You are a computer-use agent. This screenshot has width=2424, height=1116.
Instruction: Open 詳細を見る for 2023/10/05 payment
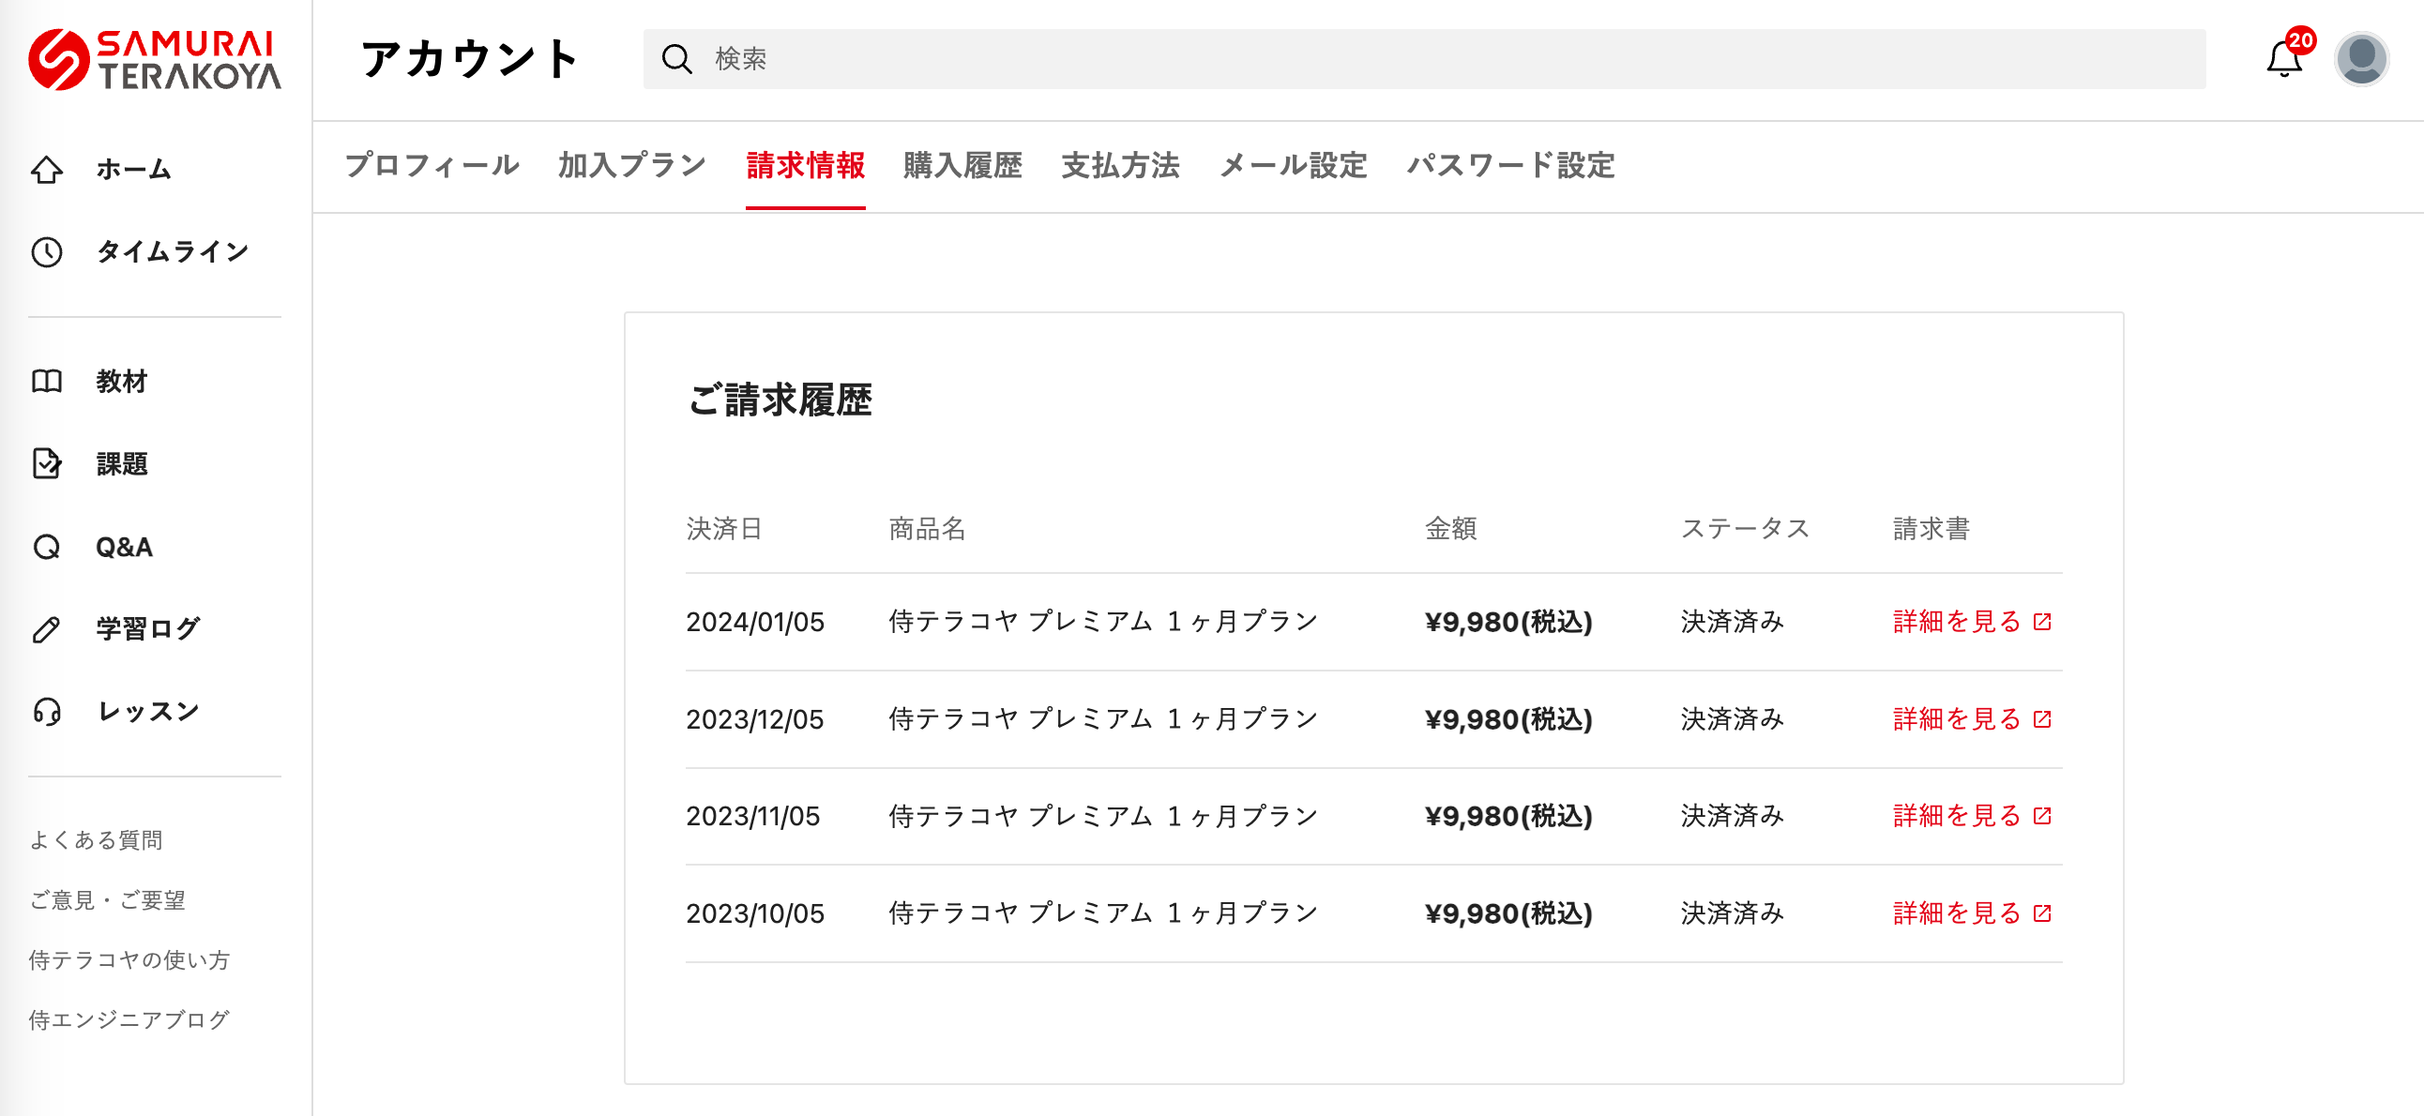tap(1971, 913)
